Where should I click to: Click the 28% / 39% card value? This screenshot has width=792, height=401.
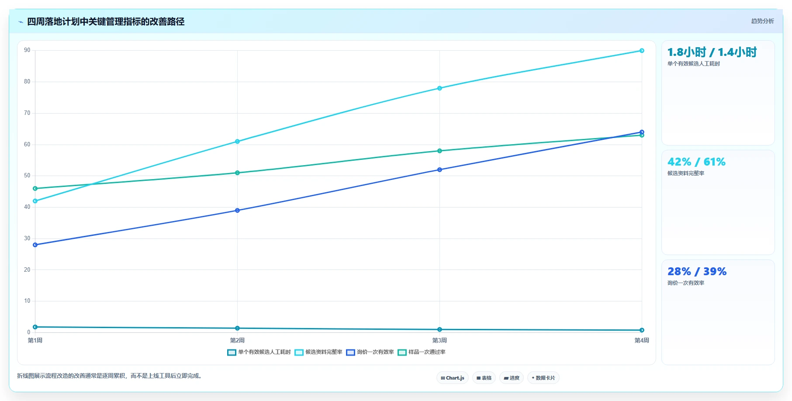tap(697, 272)
